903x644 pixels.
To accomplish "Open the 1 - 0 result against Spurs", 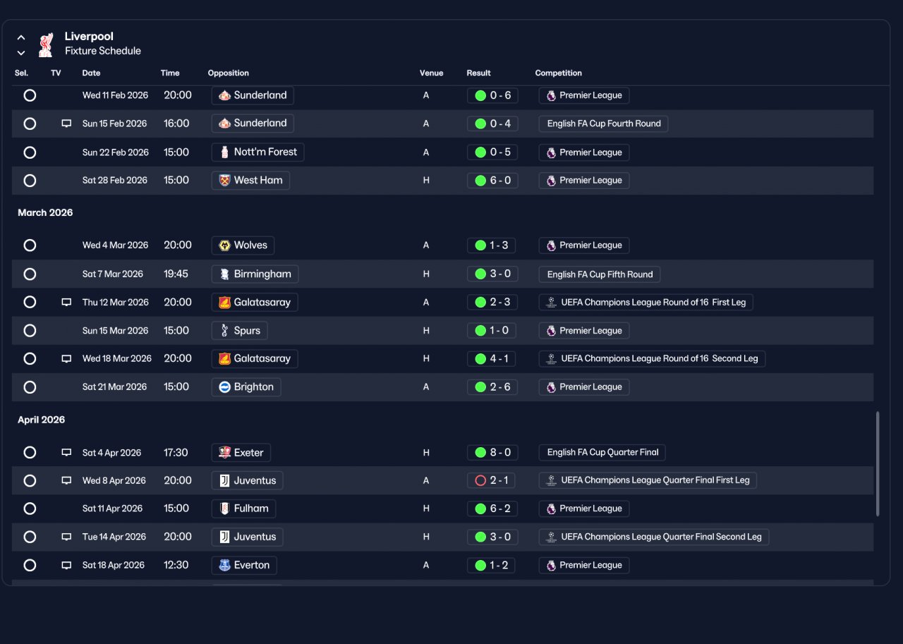I will point(492,330).
